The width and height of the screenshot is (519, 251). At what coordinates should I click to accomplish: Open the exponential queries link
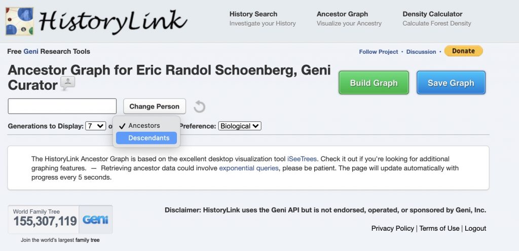point(248,168)
